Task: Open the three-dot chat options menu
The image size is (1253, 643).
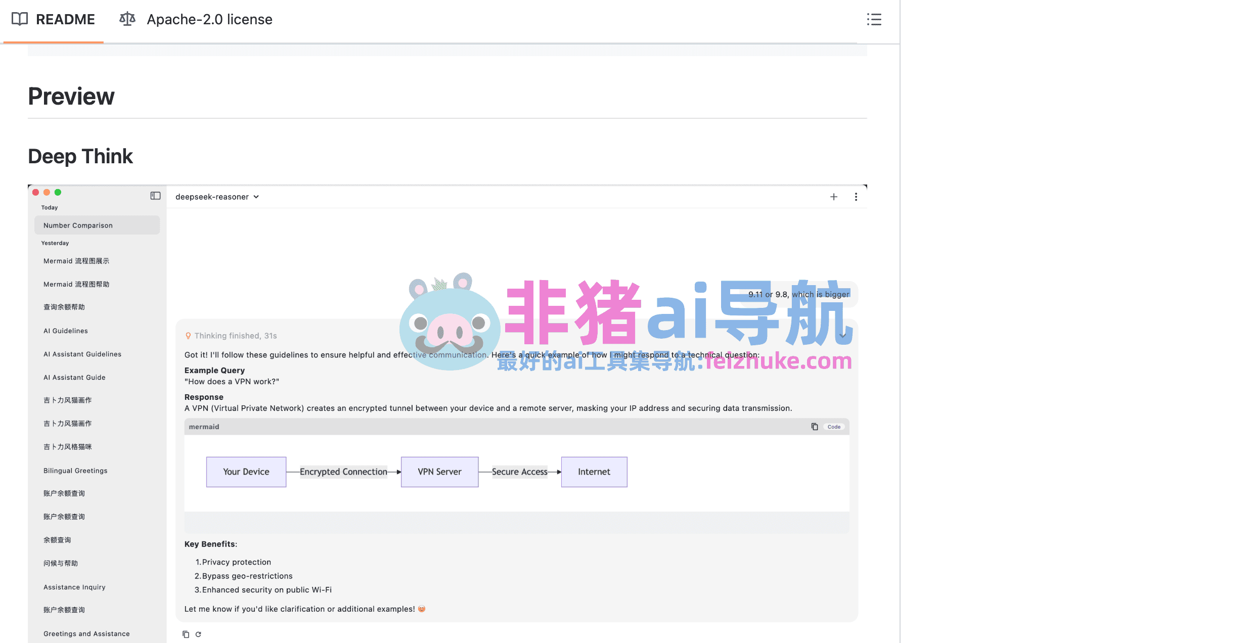Action: pos(856,197)
